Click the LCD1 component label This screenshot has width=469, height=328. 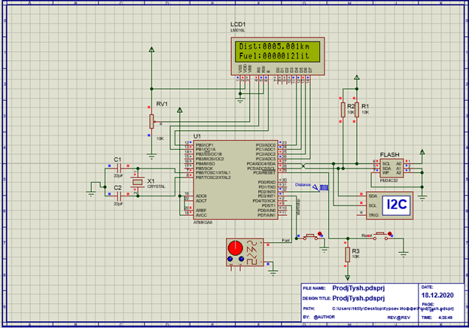tap(238, 24)
